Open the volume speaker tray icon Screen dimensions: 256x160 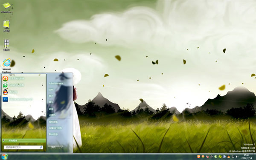pyautogui.click(x=237, y=157)
